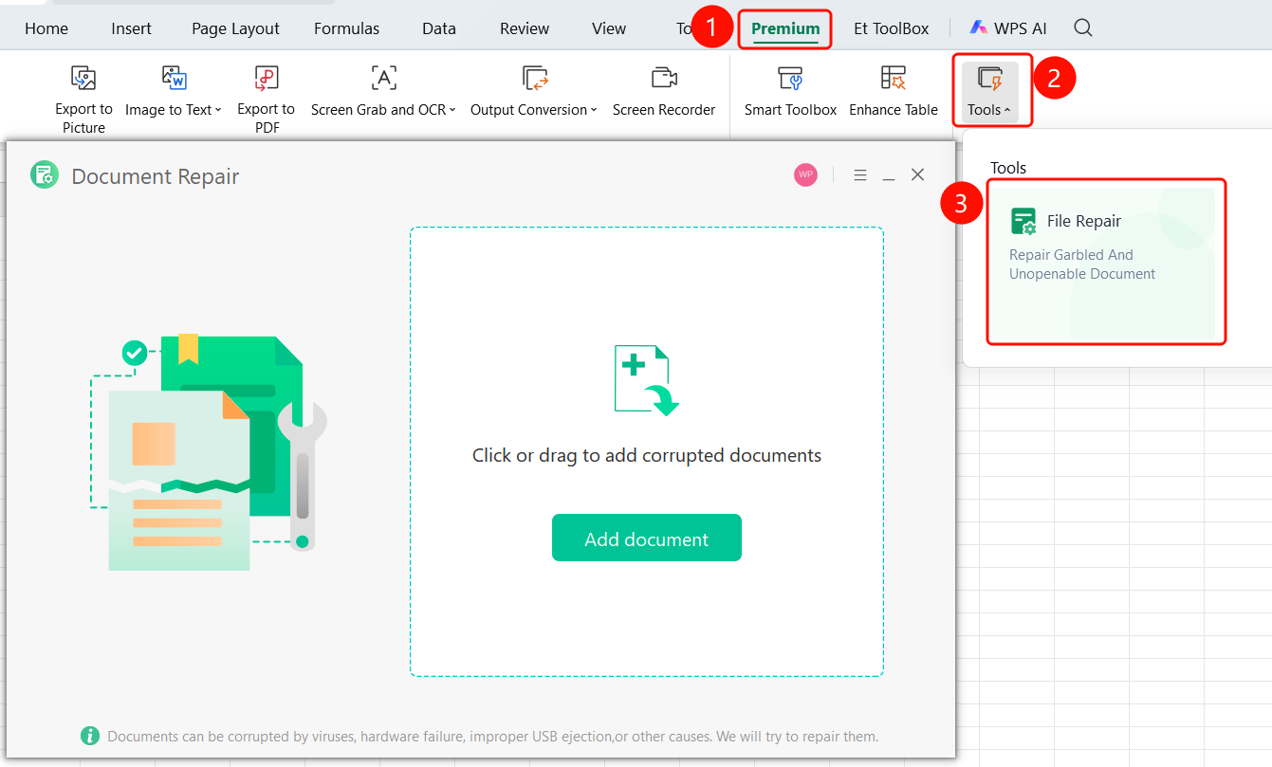1272x767 pixels.
Task: Click the 'Click or drag to add corrupted documents' text
Action: [647, 455]
